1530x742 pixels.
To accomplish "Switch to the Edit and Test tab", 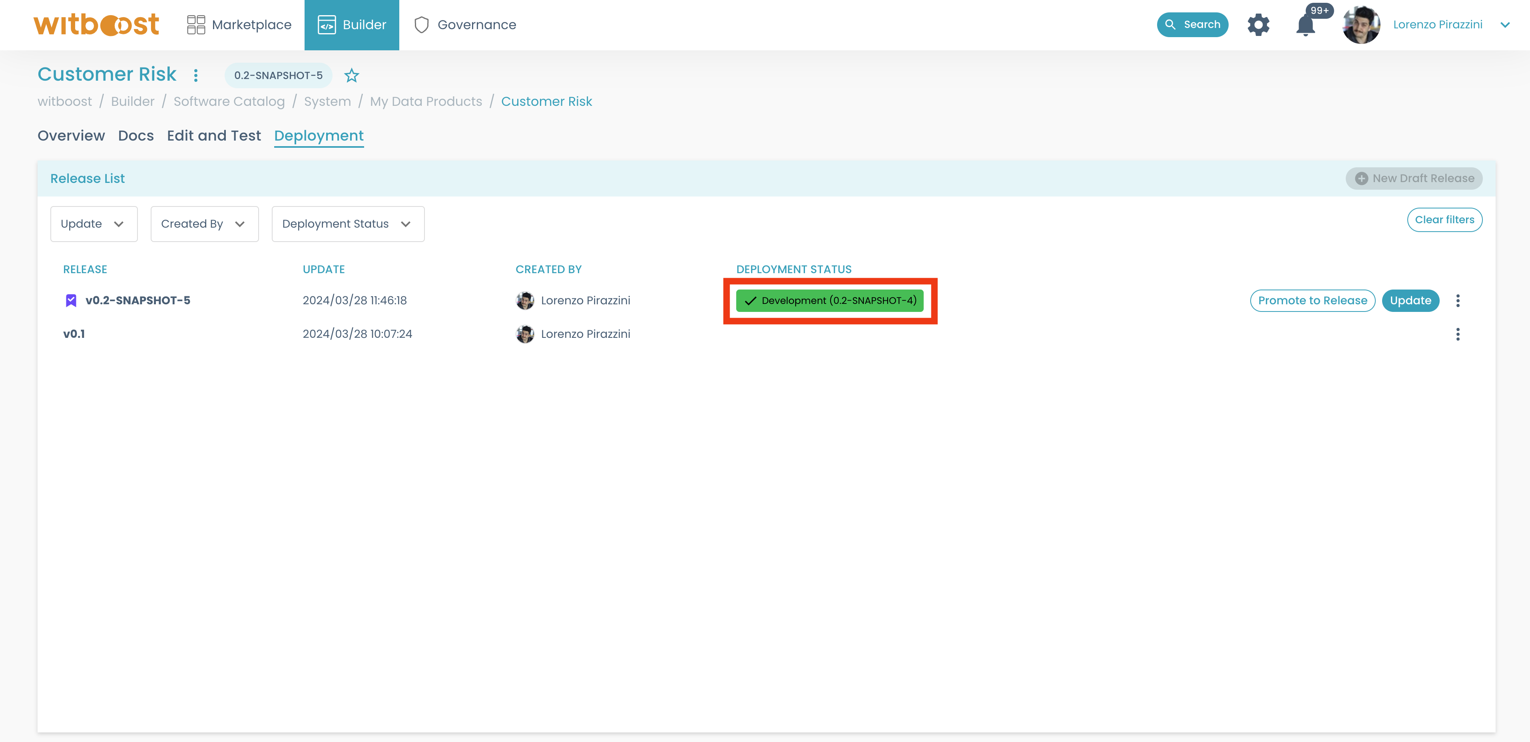I will pyautogui.click(x=214, y=136).
